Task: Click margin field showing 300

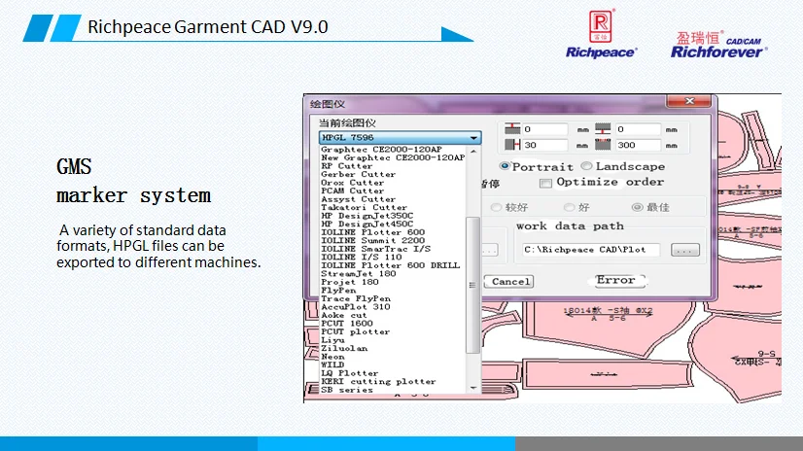Action: 638,145
